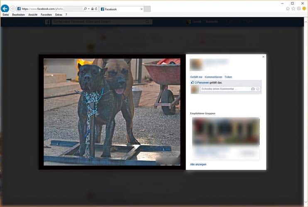308x207 pixels.
Task: Open emoji picker in comment box
Action: [x=258, y=89]
